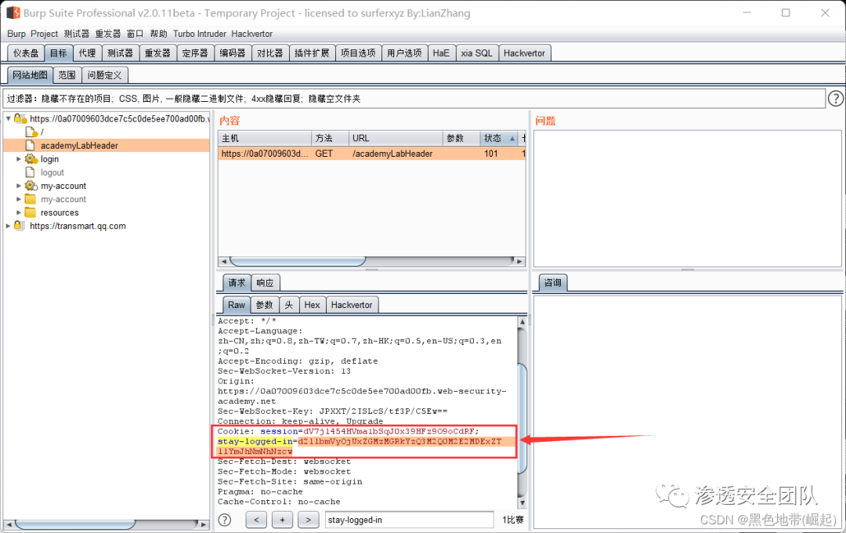Collapse the web-security-academy host tree node

click(8, 118)
